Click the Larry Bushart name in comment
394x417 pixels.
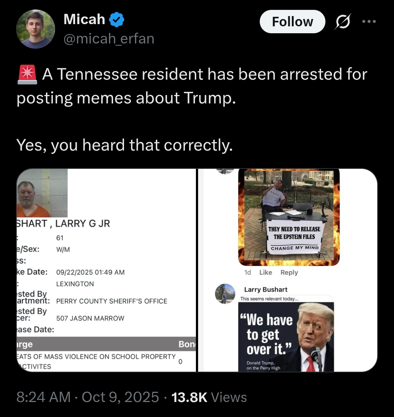266,289
